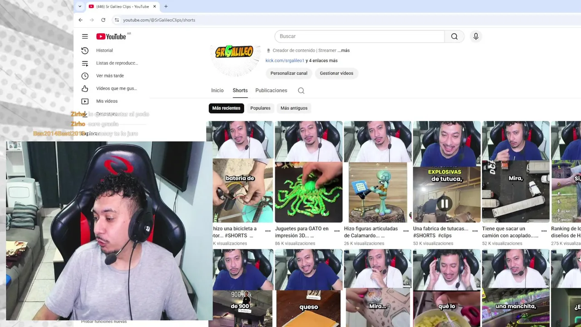Image resolution: width=581 pixels, height=327 pixels.
Task: Open the qué lo short thumbnail
Action: coord(447,288)
